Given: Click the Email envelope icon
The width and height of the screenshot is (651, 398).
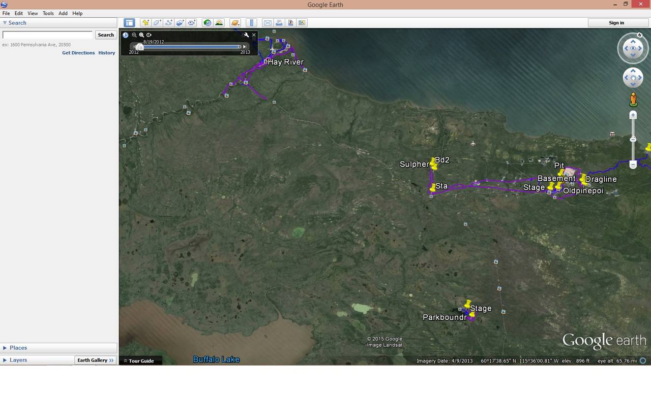Looking at the screenshot, I should click(268, 23).
